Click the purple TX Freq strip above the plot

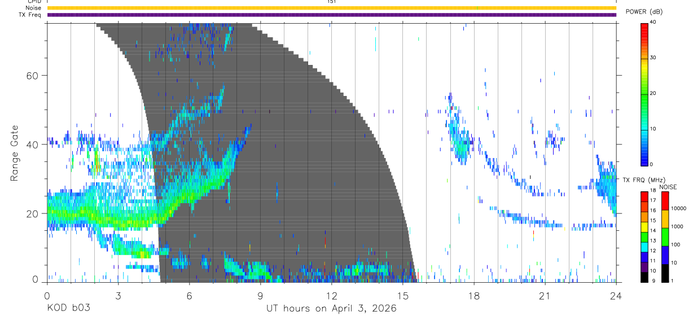(331, 15)
